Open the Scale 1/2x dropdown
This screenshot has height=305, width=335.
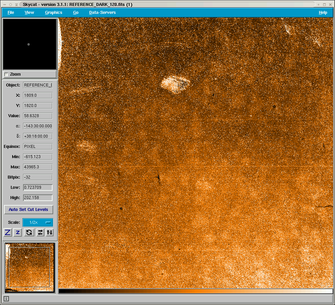pyautogui.click(x=38, y=222)
